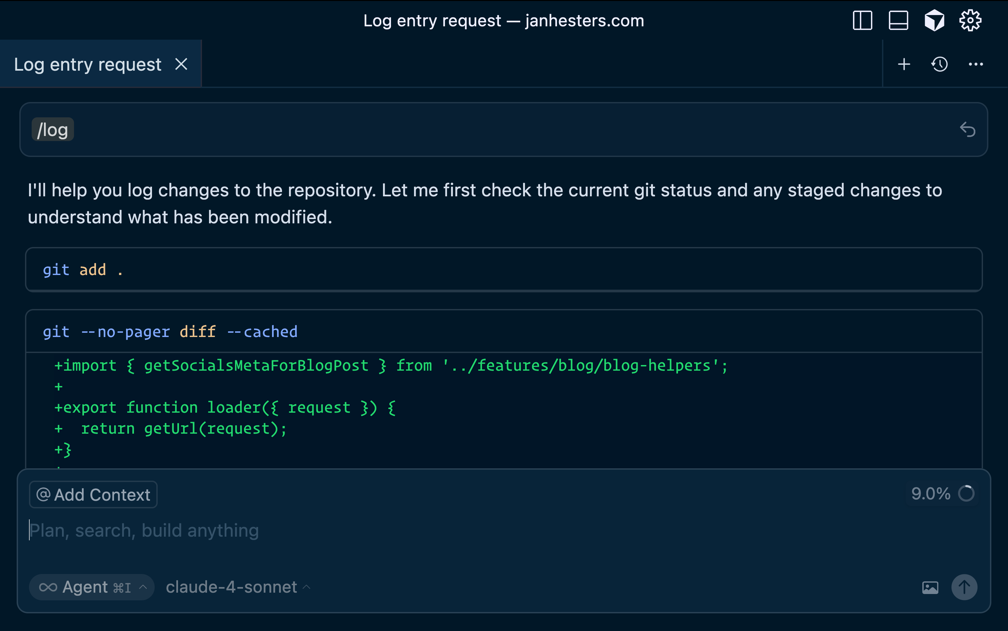Open the three-dots more options menu
The width and height of the screenshot is (1008, 631).
(x=975, y=64)
